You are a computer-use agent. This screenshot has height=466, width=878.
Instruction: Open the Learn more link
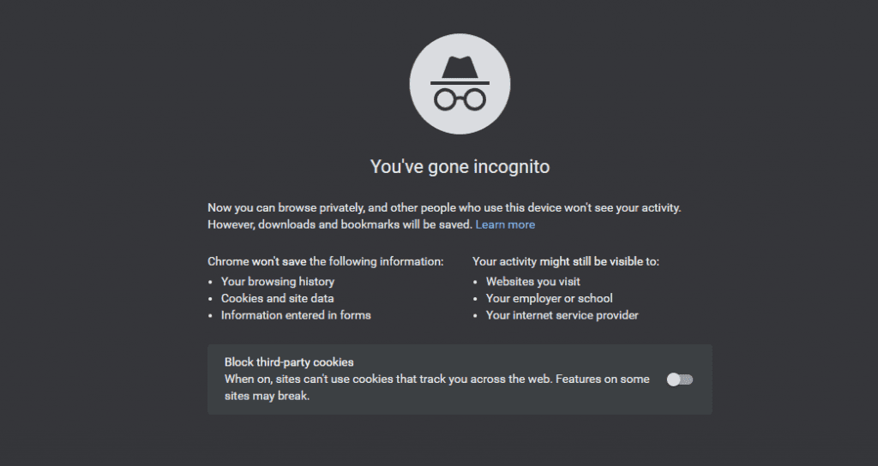coord(505,224)
